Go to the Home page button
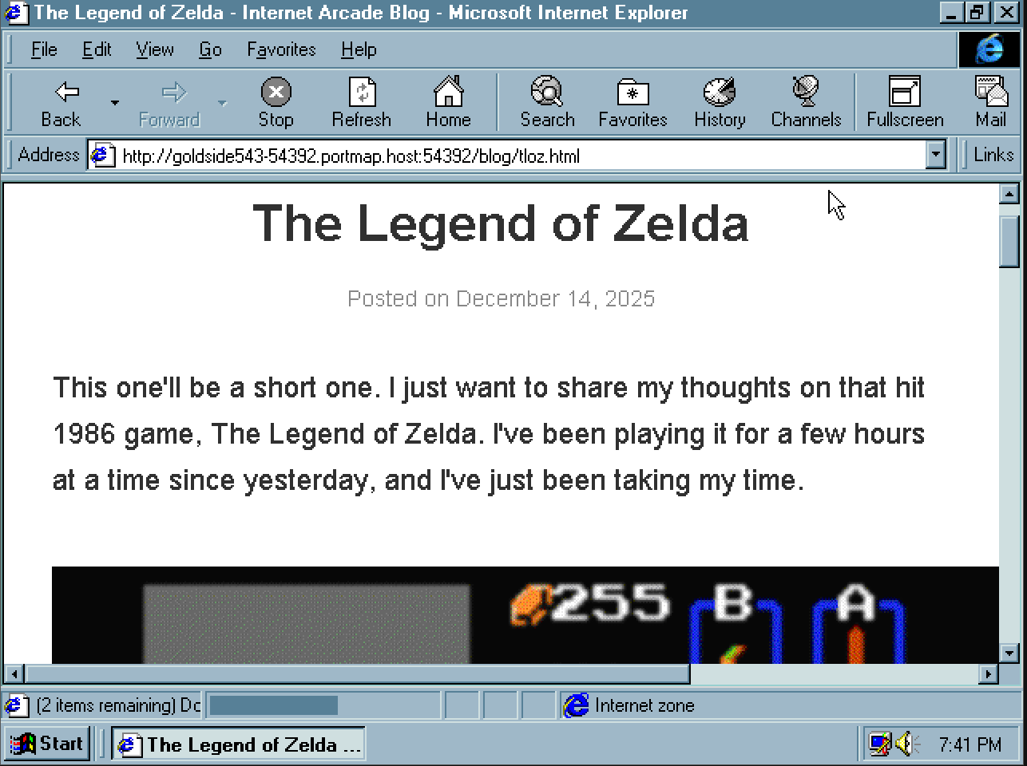The height and width of the screenshot is (766, 1027). tap(448, 102)
